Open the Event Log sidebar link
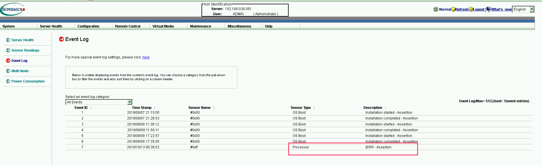 (x=19, y=61)
